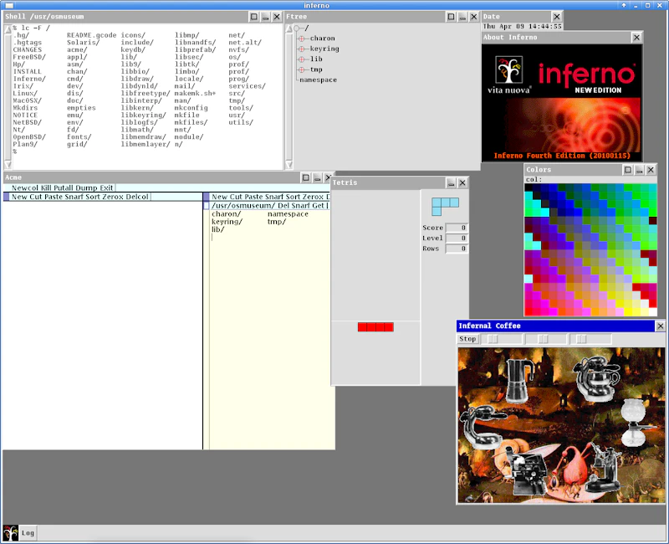Click Kill in Acme top bar
Viewport: 669px width, 544px height.
click(45, 187)
